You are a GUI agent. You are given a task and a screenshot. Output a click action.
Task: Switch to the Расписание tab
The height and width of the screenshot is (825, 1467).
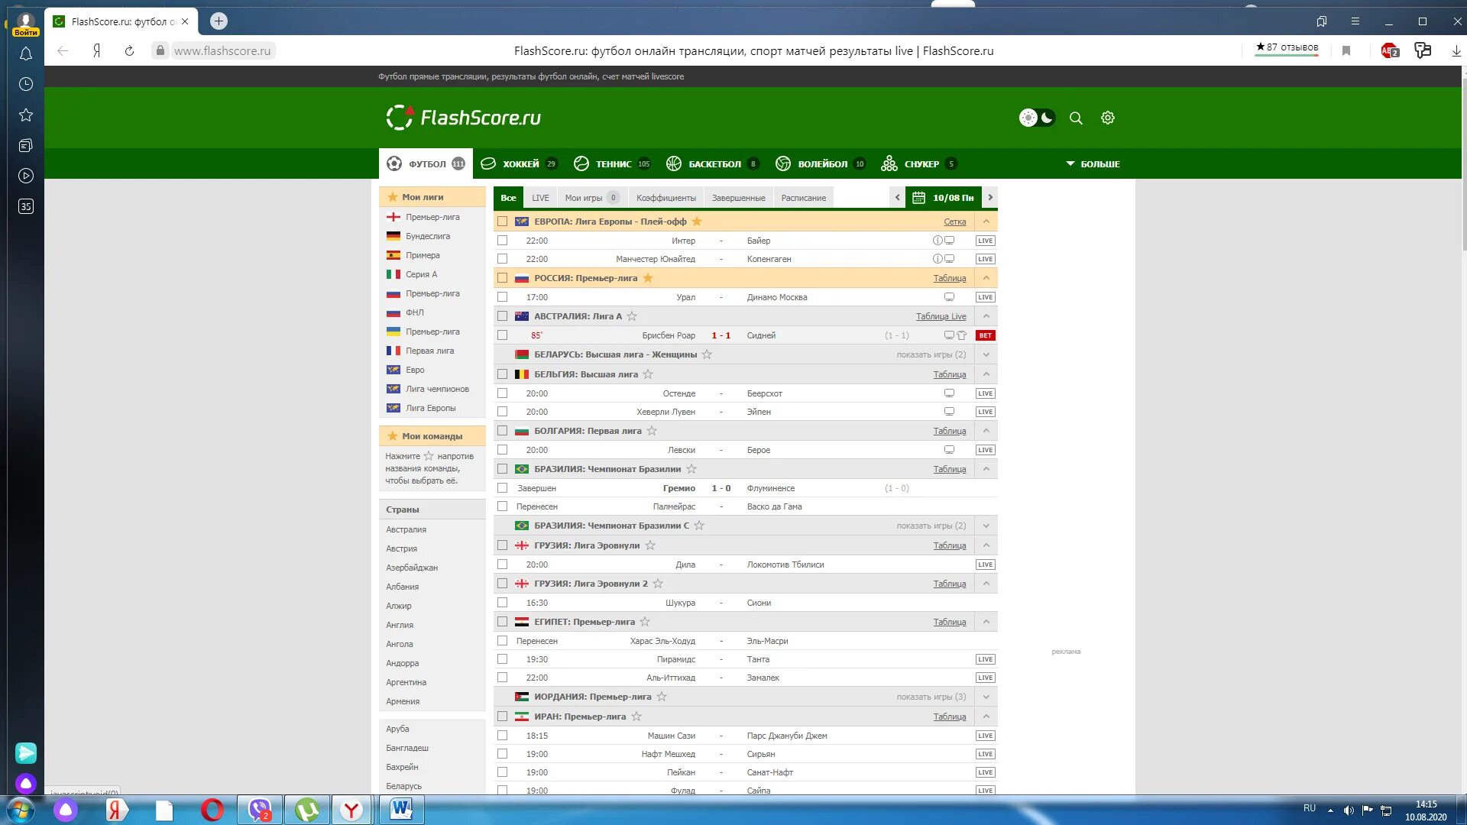[803, 198]
